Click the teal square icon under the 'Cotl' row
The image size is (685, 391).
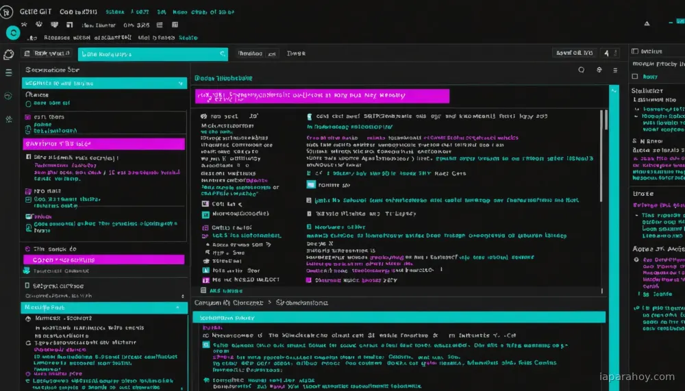(206, 214)
